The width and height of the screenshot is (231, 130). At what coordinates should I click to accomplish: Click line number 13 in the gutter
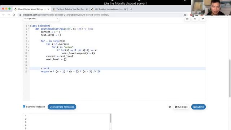coord(26,62)
